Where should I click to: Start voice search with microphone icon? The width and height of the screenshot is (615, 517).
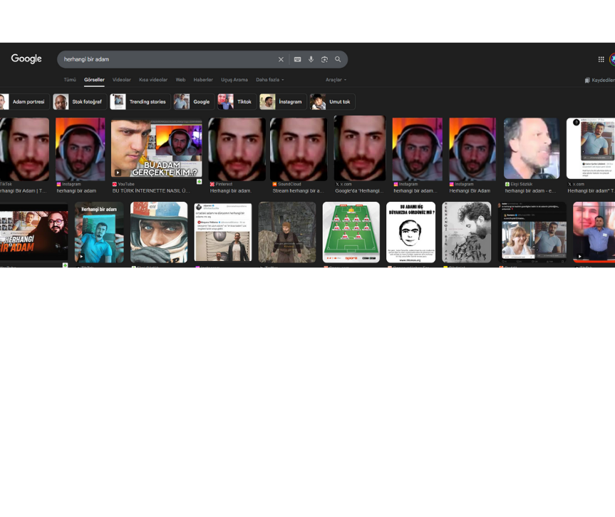(x=311, y=59)
